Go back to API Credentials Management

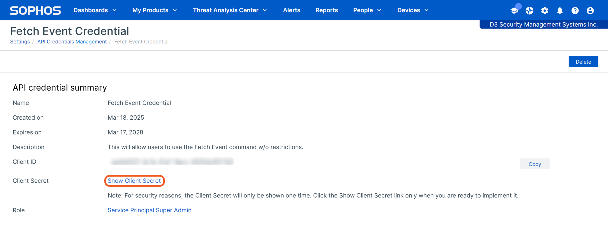coord(72,42)
